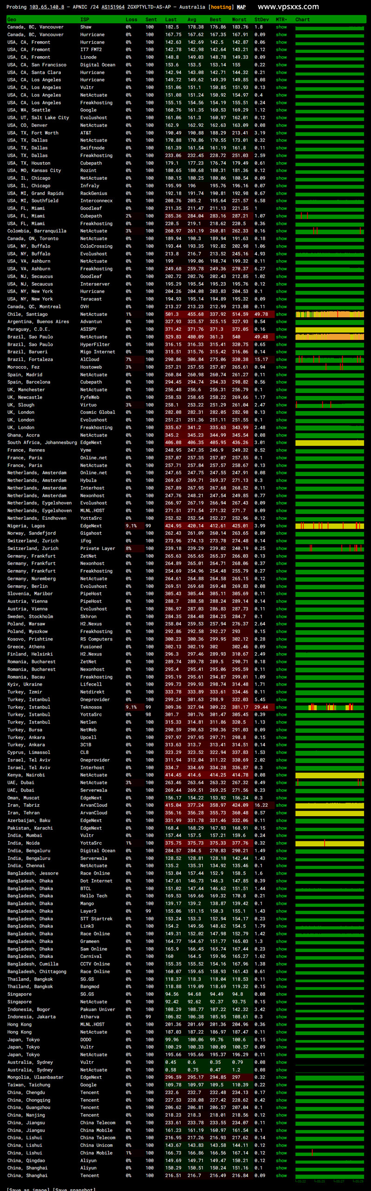Viewport: 371px width, 1191px height.
Task: Show MTR for Mongolia Ulaanbaatar row
Action: (x=281, y=1077)
